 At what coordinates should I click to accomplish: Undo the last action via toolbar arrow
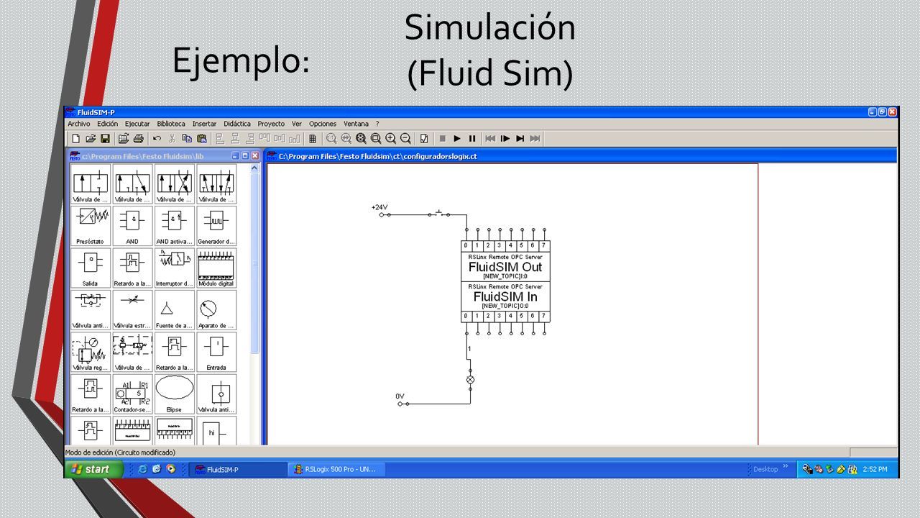(x=157, y=138)
